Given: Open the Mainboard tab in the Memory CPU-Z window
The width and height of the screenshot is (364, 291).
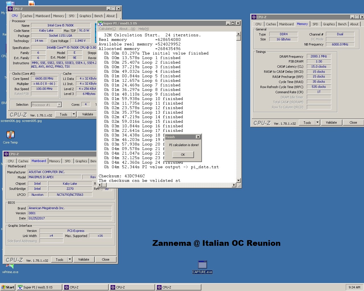Looking at the screenshot, I should tap(286, 24).
